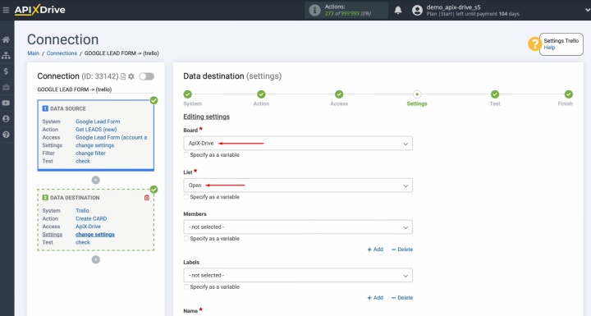Click change settings in Data Source
This screenshot has width=591, height=316.
[x=94, y=145]
